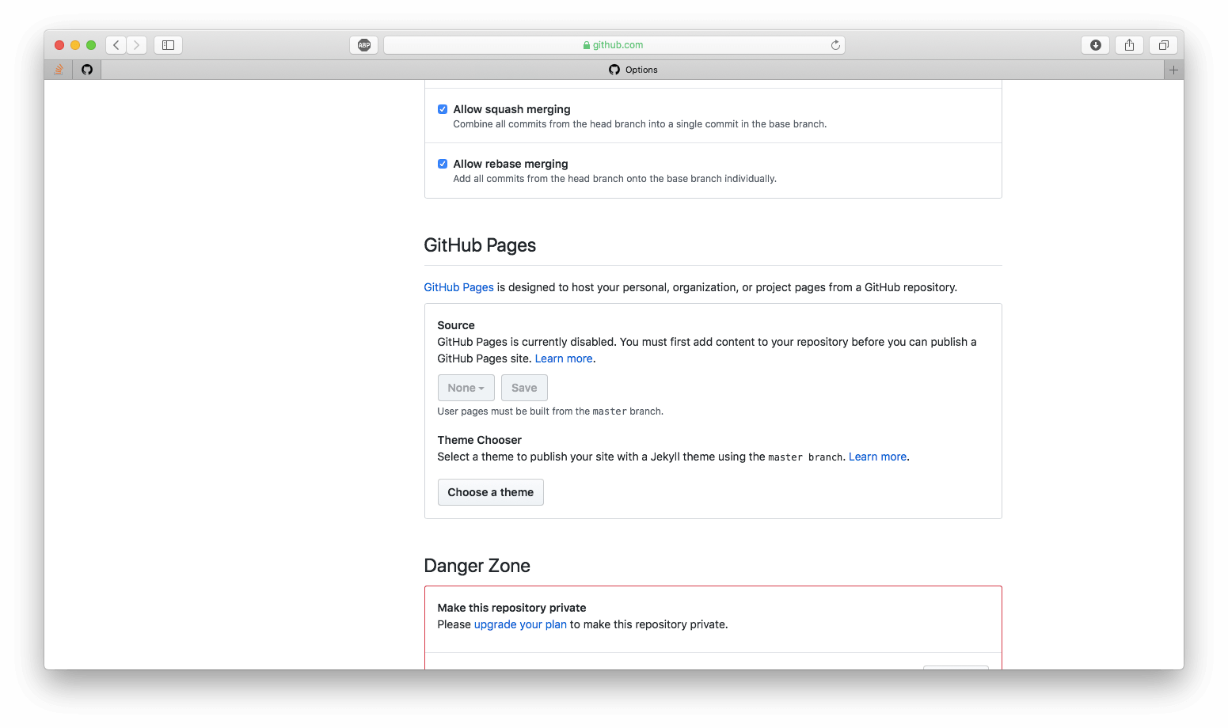Uncheck Allow rebase merging checkbox
Viewport: 1228px width, 728px height.
tap(443, 164)
